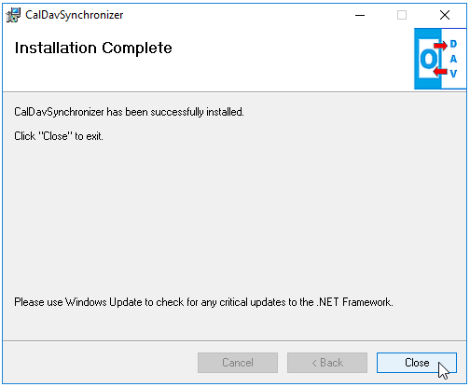
Task: Close the window with the title bar X
Action: 445,15
